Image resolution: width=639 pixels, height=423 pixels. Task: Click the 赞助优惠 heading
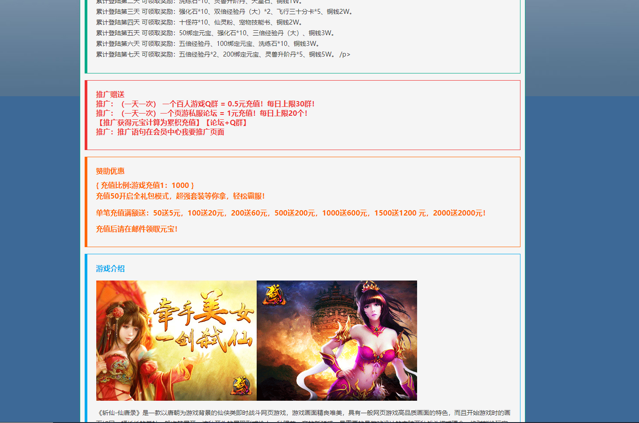pos(110,171)
